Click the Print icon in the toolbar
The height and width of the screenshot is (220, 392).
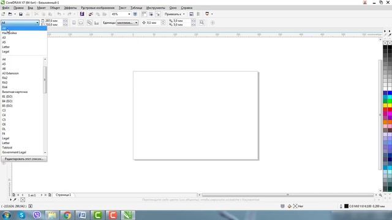[x=28, y=14]
